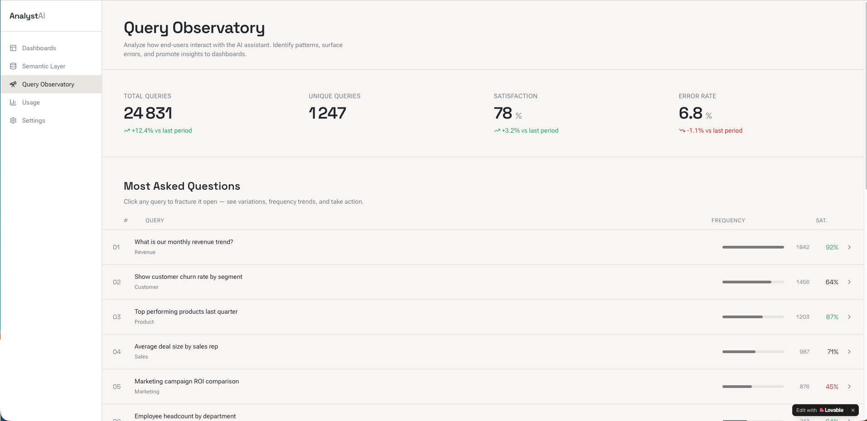Select the Usage chart icon
The width and height of the screenshot is (867, 421).
pos(13,102)
